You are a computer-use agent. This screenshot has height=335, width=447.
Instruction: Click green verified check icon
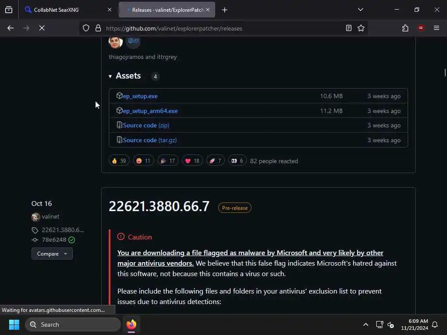tap(72, 240)
